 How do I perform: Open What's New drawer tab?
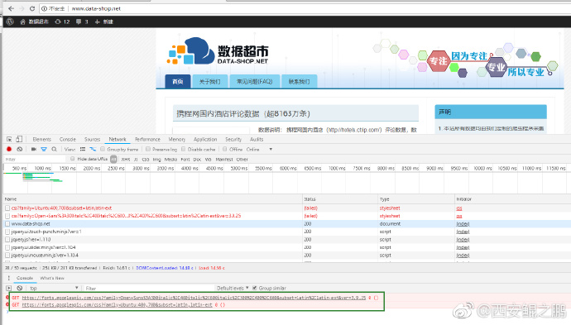[x=52, y=278]
